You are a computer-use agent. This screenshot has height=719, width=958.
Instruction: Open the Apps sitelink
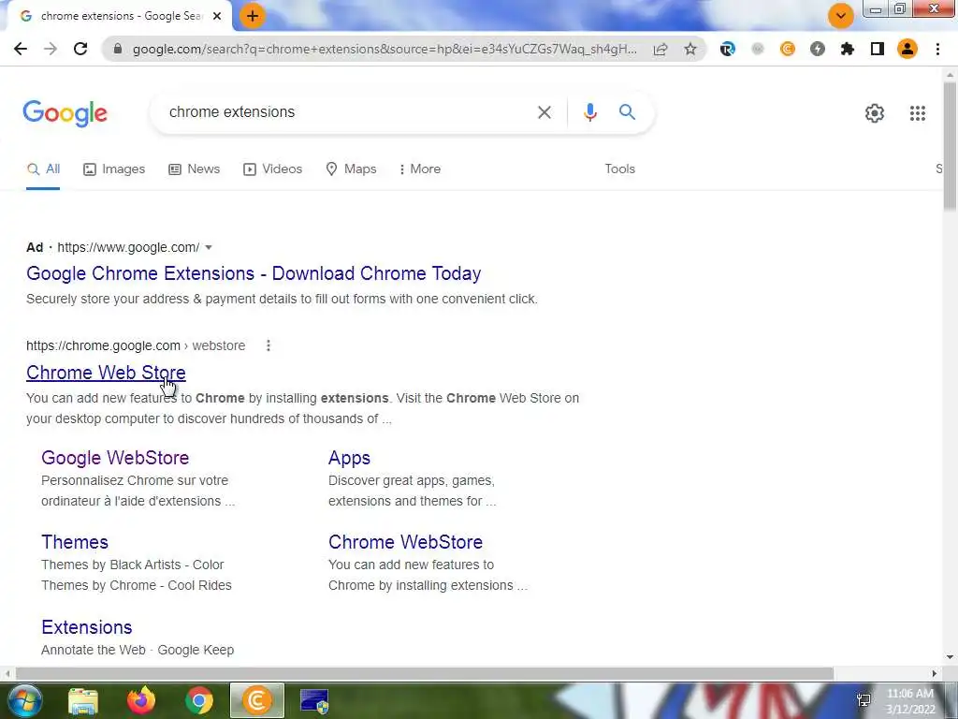[349, 458]
